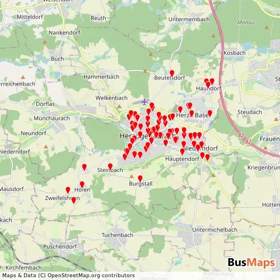Click the stop marker above Steinbach label

110,166
